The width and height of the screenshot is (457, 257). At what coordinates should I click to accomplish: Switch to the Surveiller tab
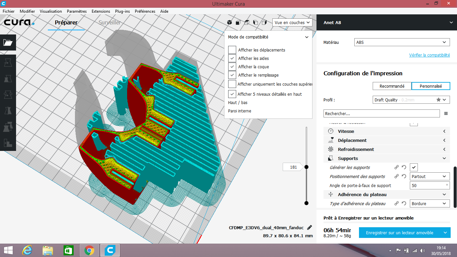[x=110, y=22]
